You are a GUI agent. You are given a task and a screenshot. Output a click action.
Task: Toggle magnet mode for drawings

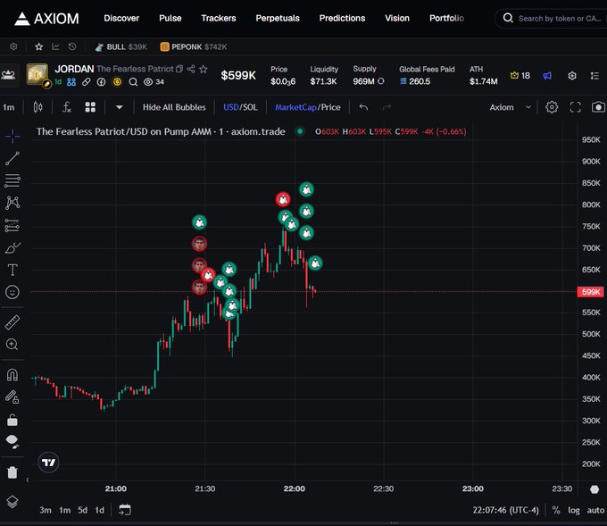pyautogui.click(x=12, y=375)
